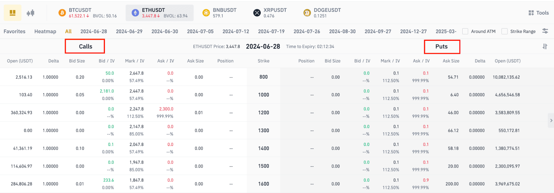Enable the Around ATM checkbox
554x193 pixels.
click(465, 31)
